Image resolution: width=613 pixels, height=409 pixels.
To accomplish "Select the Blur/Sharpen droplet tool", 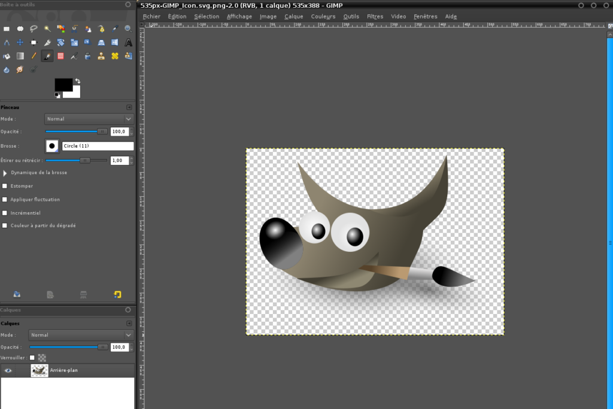I will pos(7,69).
